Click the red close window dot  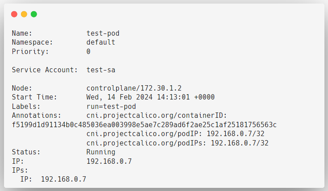[x=14, y=14]
